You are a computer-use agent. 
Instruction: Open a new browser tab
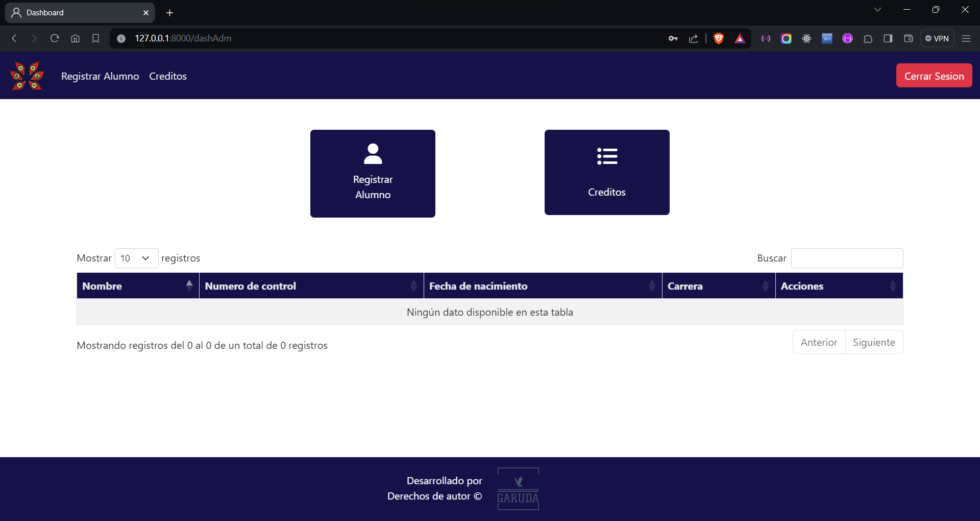(170, 13)
